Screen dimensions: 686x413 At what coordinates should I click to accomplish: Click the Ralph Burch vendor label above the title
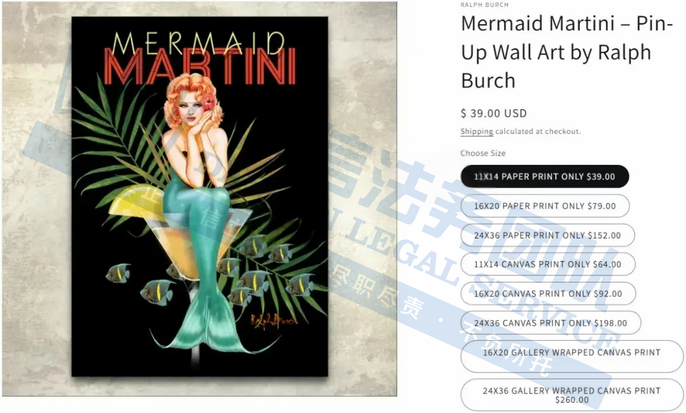point(484,5)
